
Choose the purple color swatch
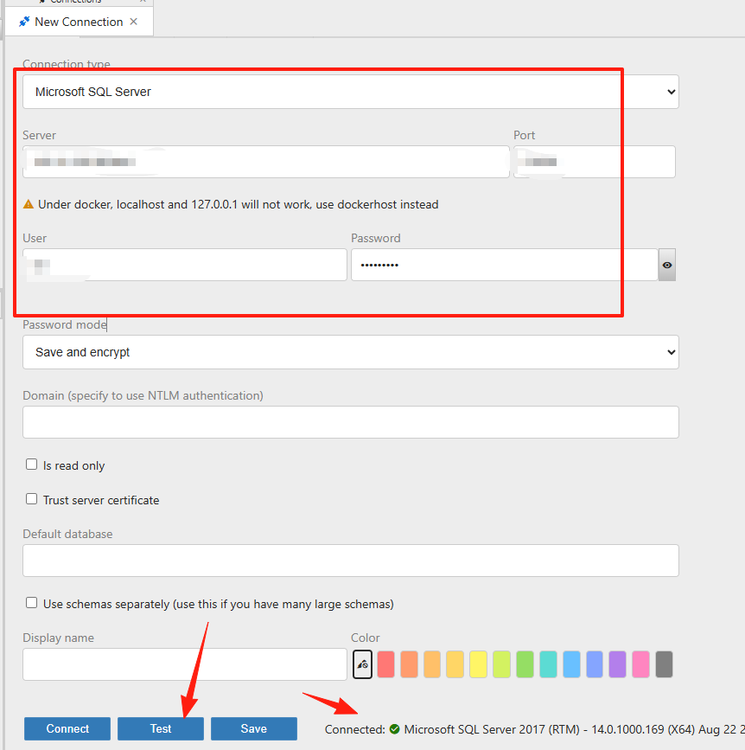617,663
